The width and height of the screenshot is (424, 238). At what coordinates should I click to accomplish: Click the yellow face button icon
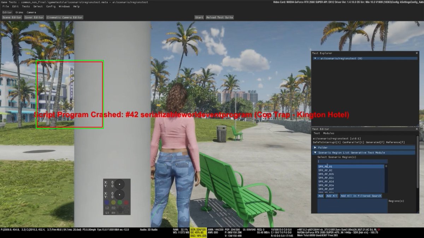pos(113,202)
